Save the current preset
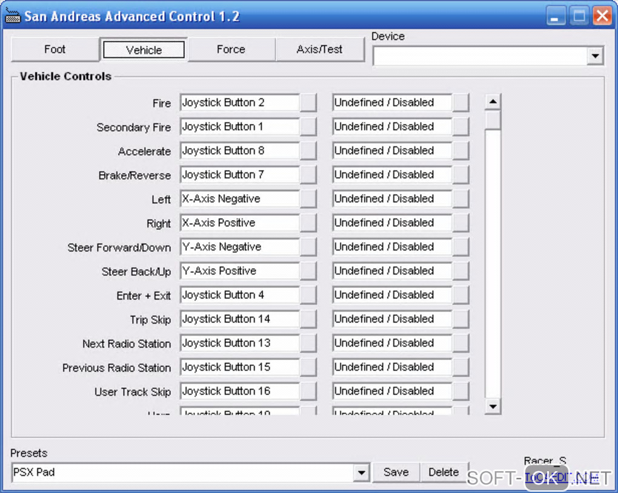618x493 pixels. (396, 472)
